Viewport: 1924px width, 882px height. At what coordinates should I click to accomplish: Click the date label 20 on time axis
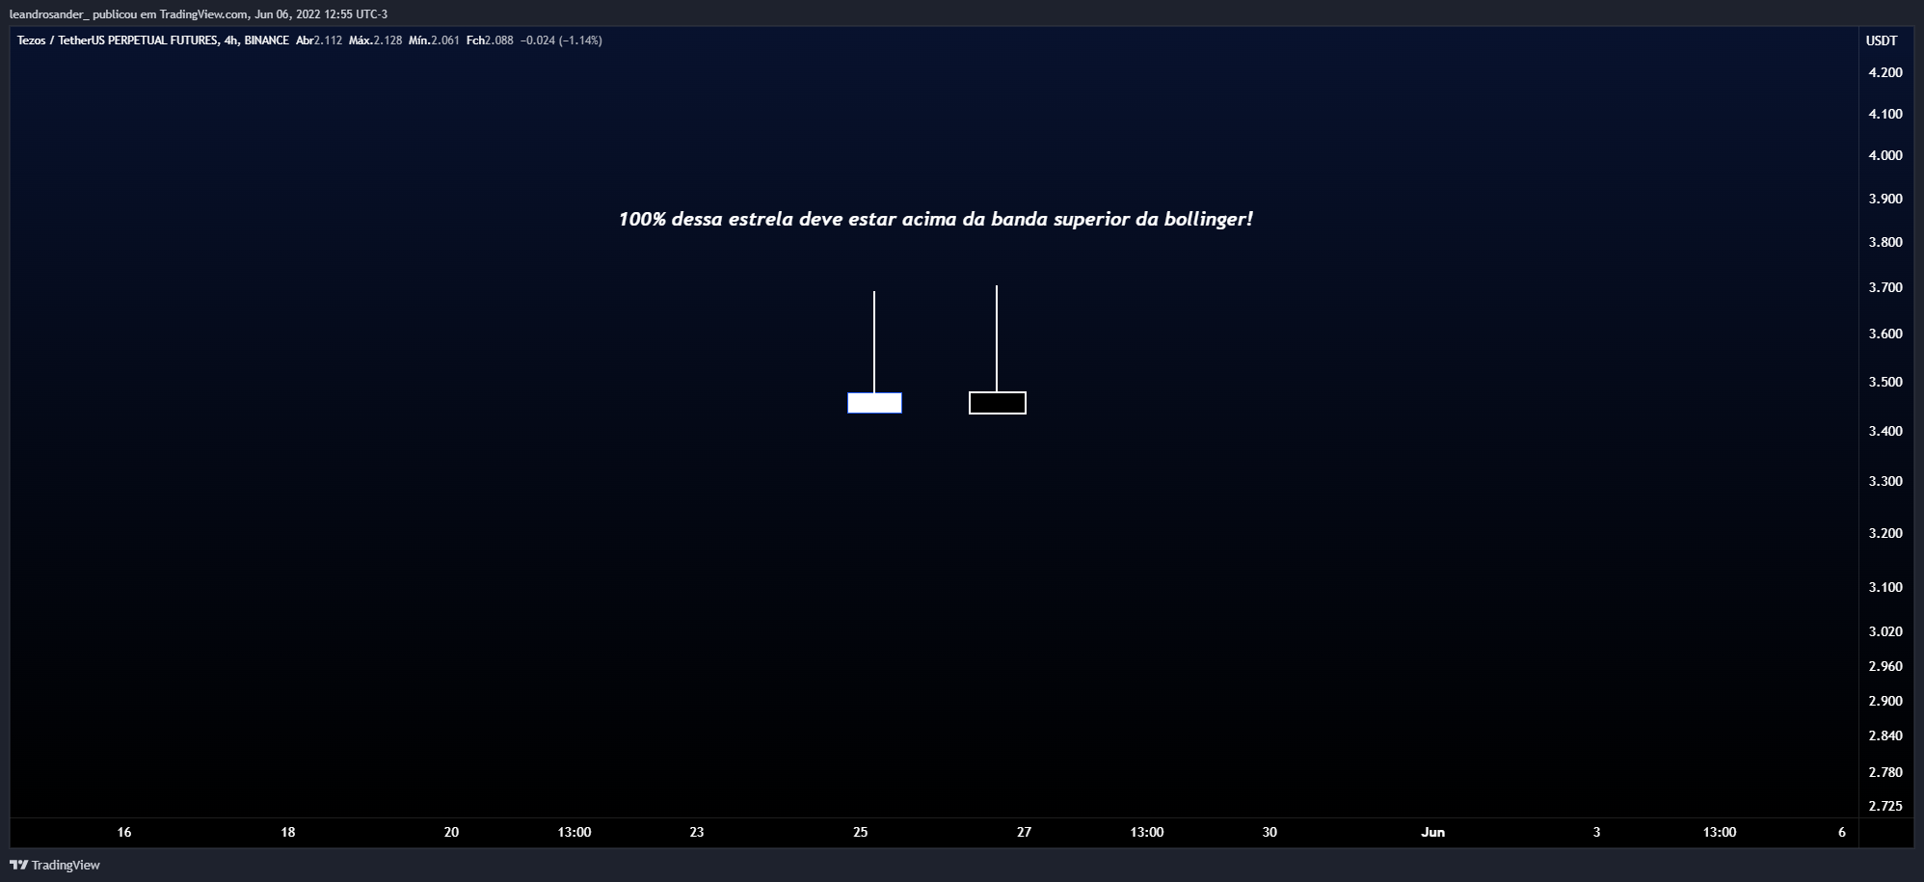451,832
